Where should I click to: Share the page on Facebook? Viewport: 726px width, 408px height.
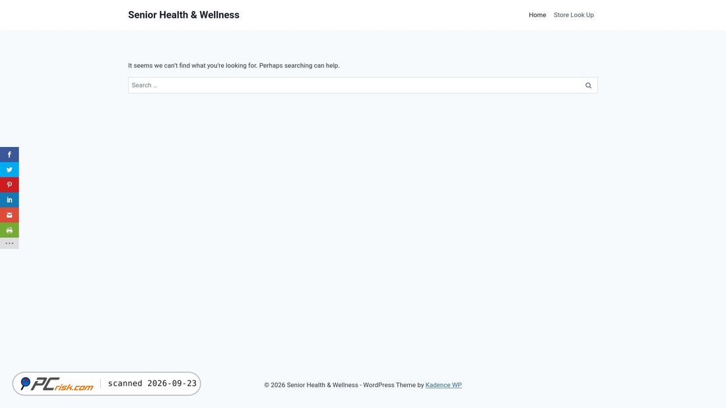[9, 154]
